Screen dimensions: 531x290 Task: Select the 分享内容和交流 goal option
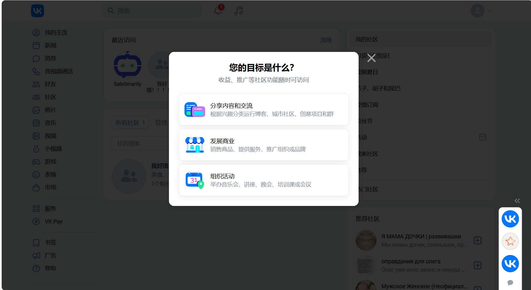(263, 109)
